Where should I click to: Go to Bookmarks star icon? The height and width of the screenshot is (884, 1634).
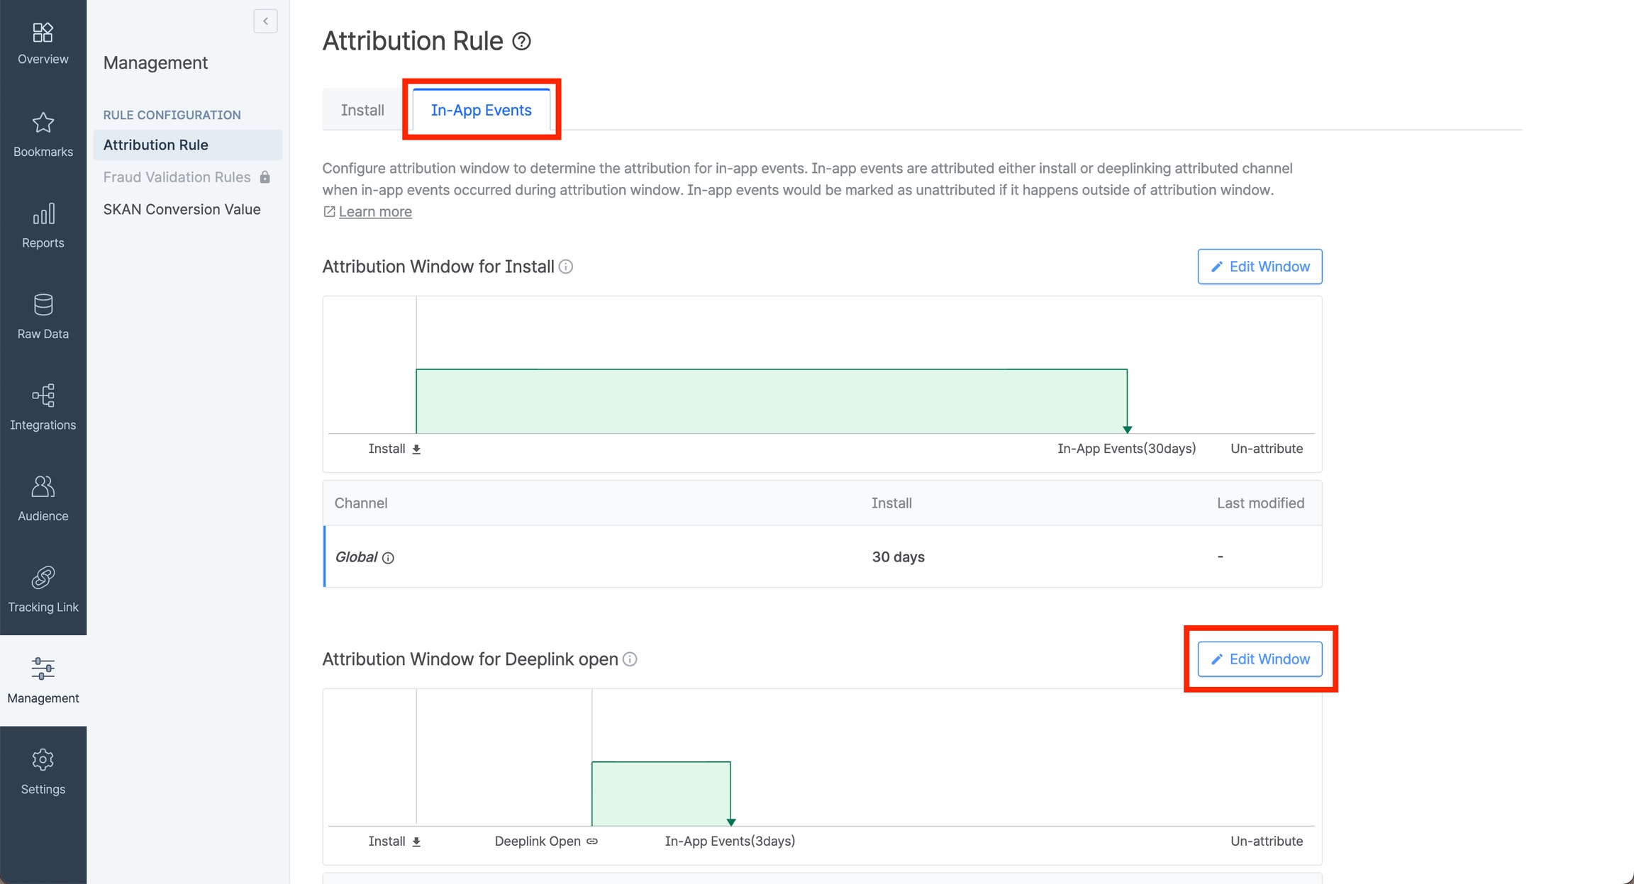coord(43,124)
